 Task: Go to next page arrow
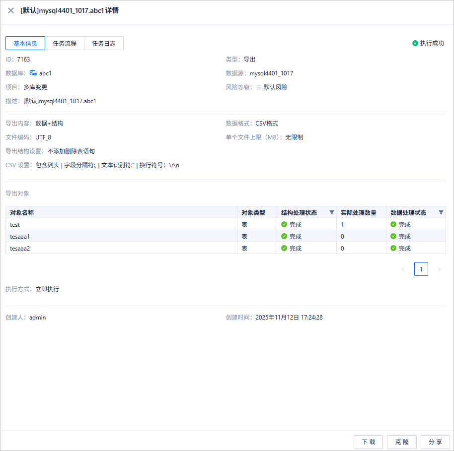(439, 269)
